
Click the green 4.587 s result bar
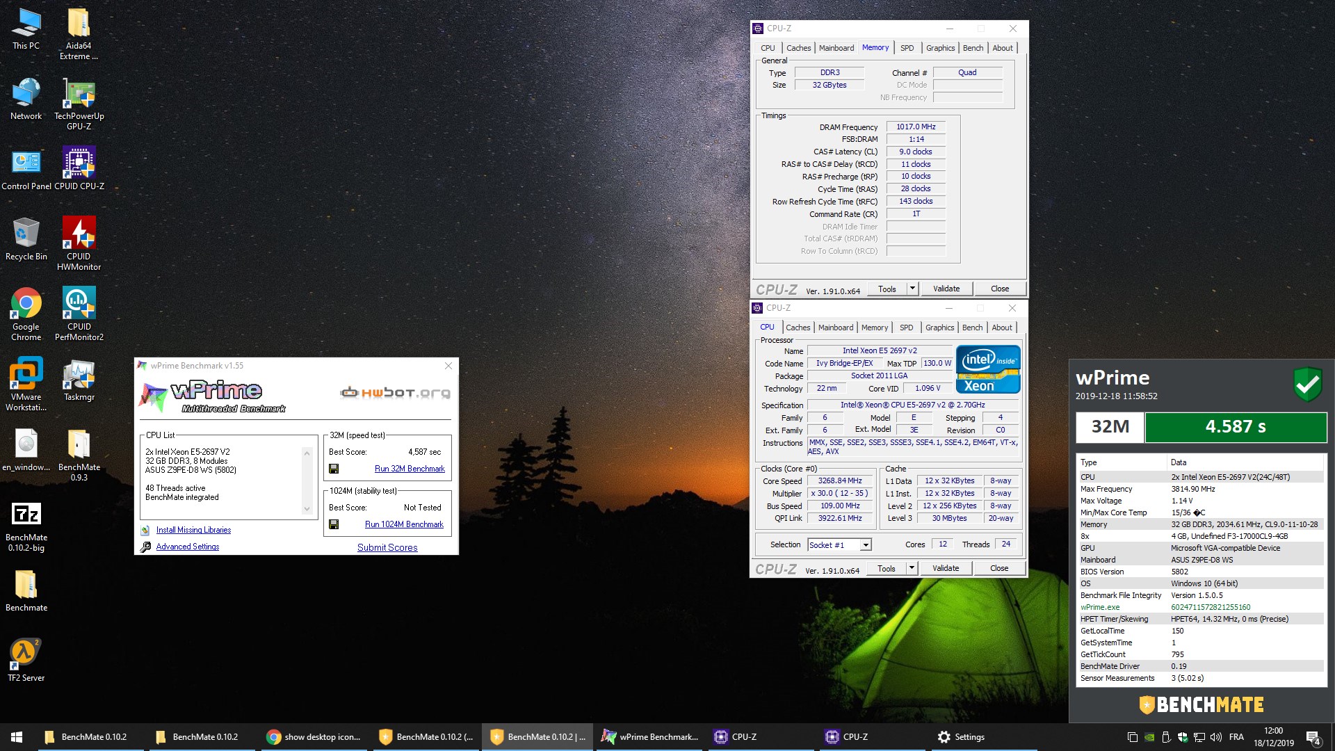click(1236, 427)
